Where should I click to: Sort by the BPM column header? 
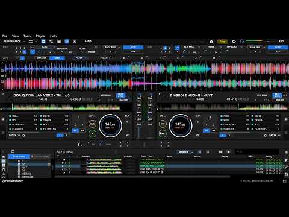pos(250,156)
